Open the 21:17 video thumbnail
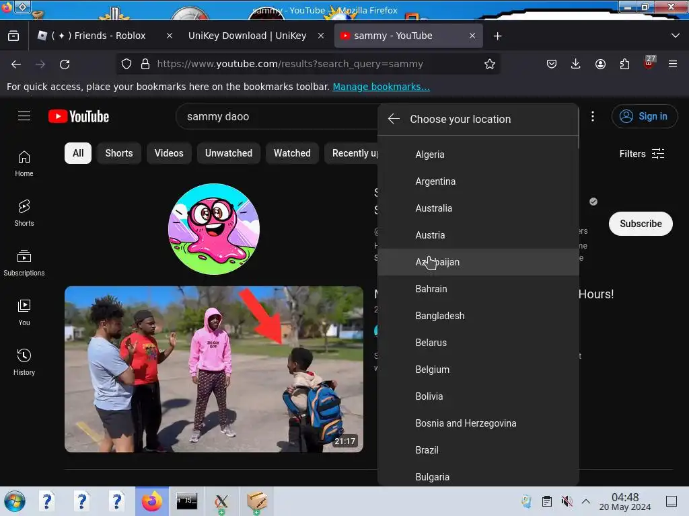Image resolution: width=689 pixels, height=516 pixels. pos(214,369)
